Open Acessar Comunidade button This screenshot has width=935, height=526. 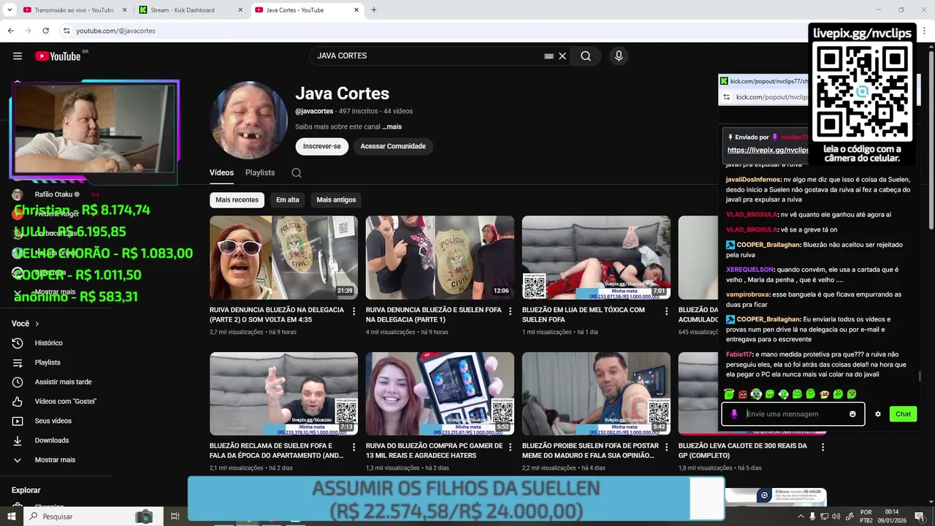(393, 146)
